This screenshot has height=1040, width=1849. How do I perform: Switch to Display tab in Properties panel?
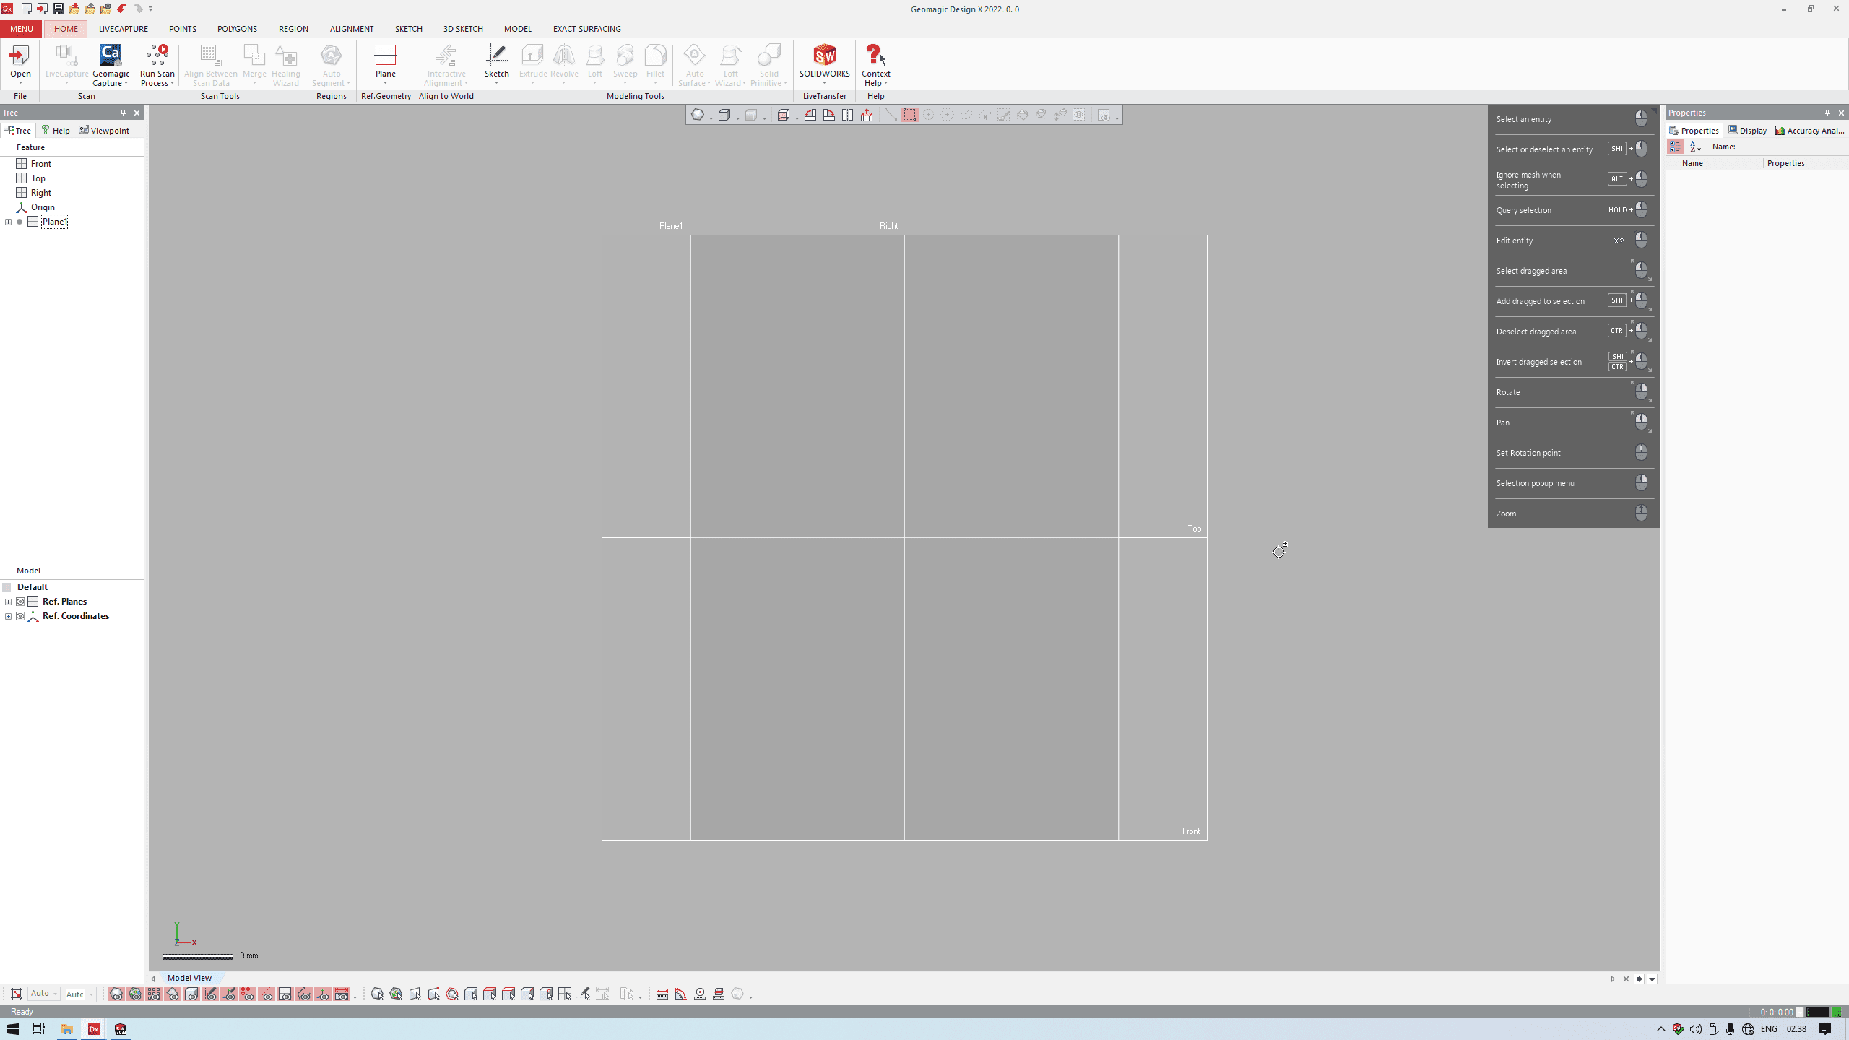[1747, 131]
